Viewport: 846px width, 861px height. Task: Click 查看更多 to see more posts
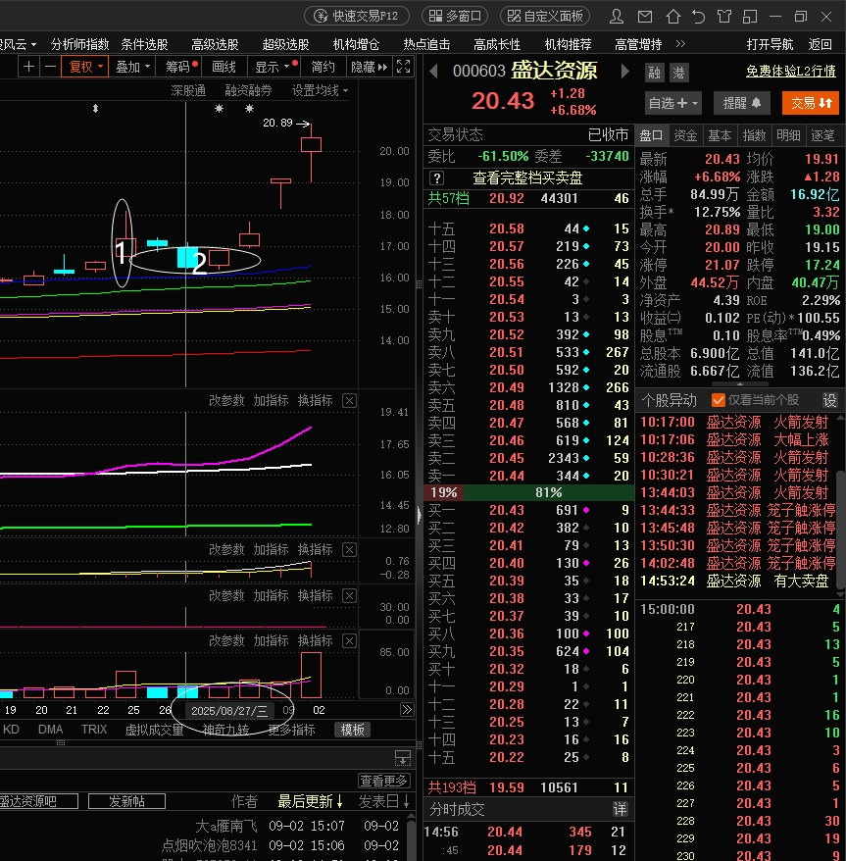(x=383, y=781)
